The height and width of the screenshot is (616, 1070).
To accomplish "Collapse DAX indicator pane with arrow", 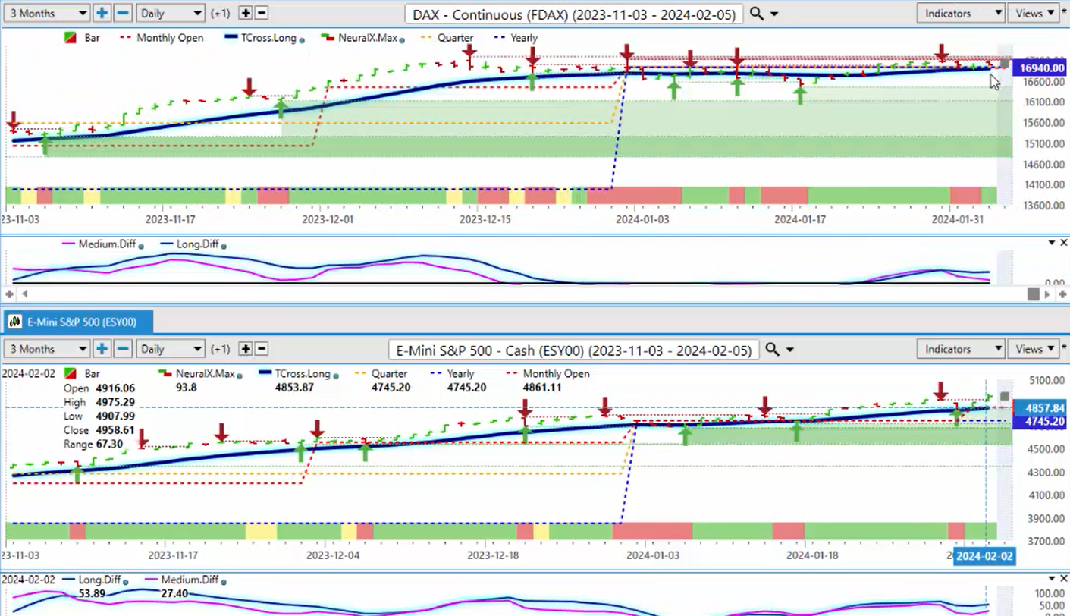I will (x=1052, y=243).
